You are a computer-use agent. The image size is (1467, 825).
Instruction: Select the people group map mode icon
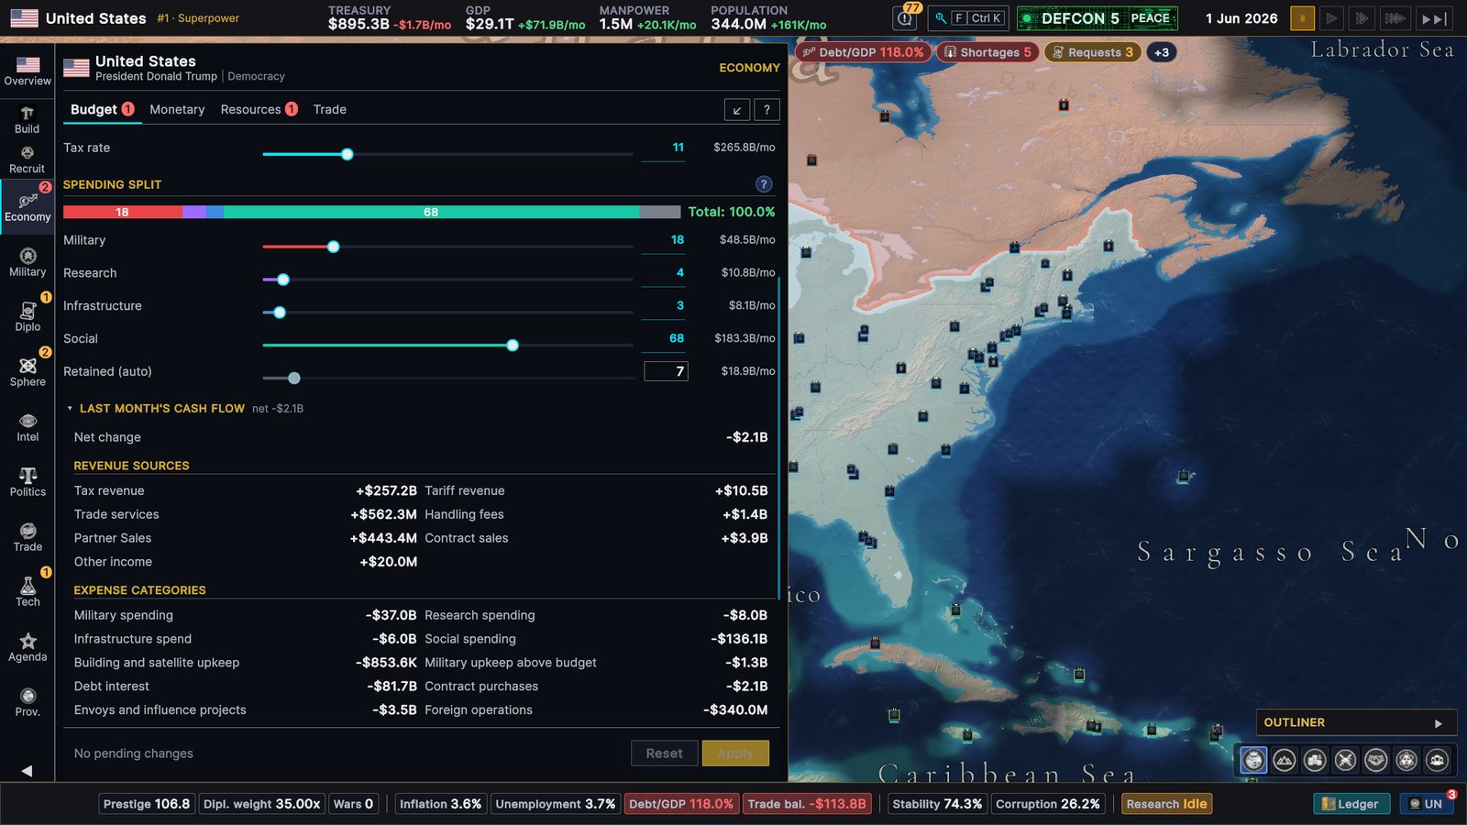pyautogui.click(x=1437, y=759)
